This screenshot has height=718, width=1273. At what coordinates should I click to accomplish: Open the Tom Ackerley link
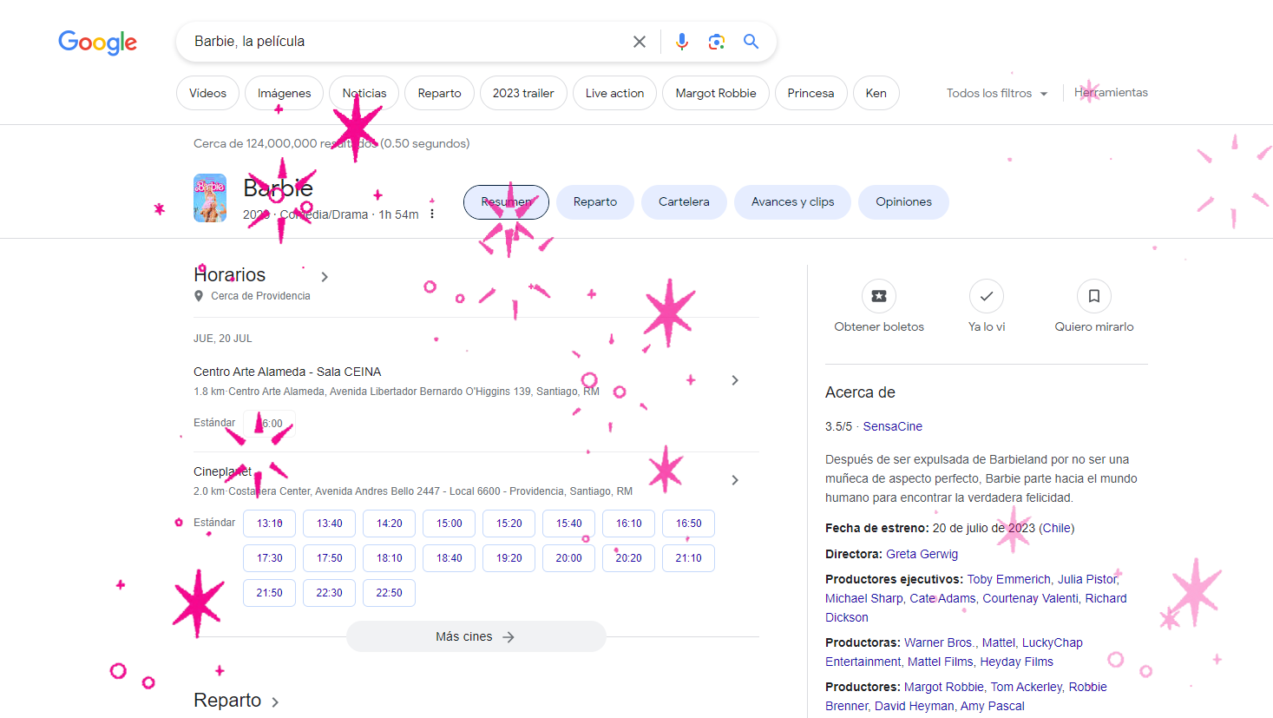(1027, 687)
